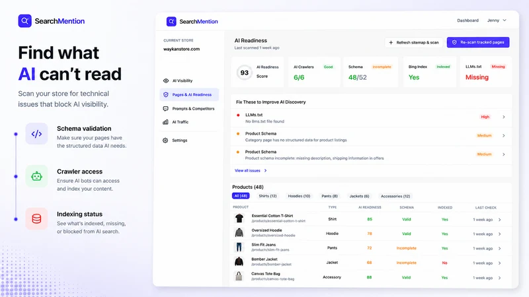The height and width of the screenshot is (297, 529).
Task: Expand Oversized Hoodie row chevron
Action: tap(500, 234)
